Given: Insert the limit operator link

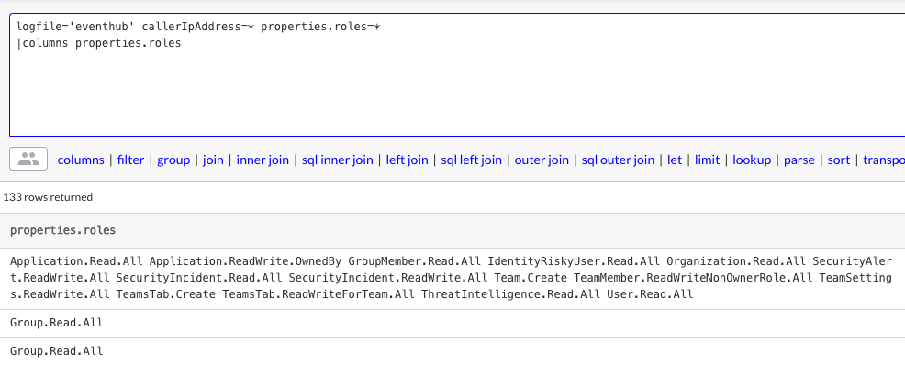Looking at the screenshot, I should (x=707, y=160).
